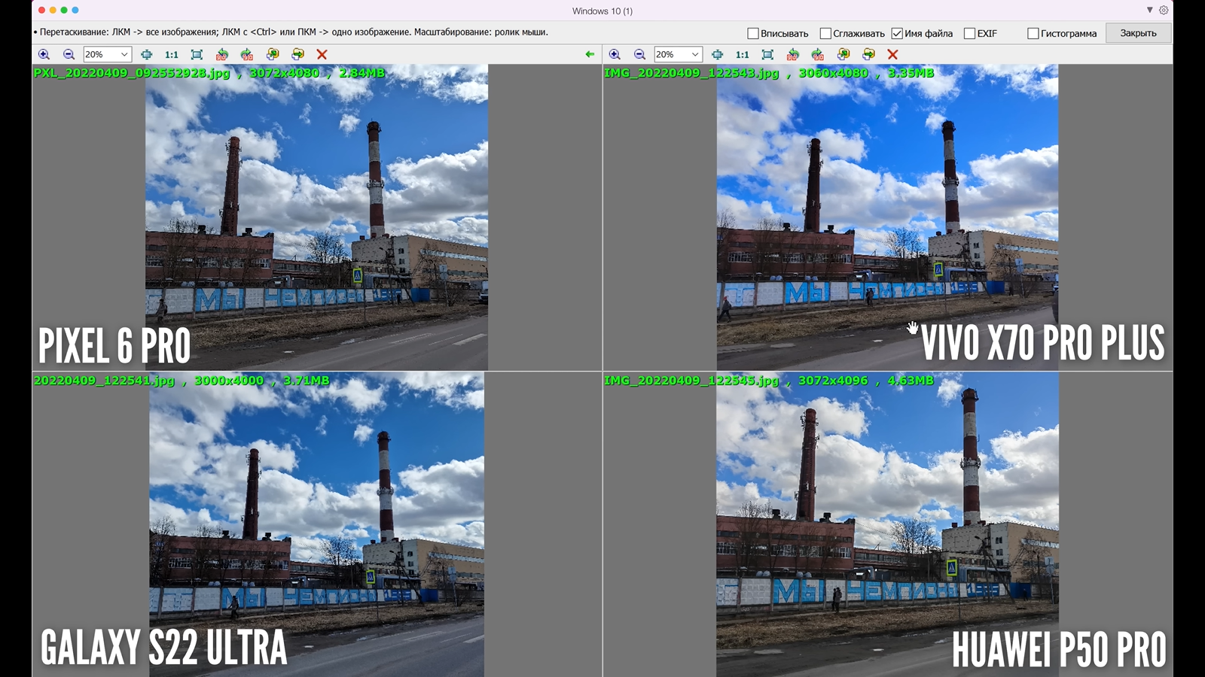Zoom in using the left pane toolbar

[44, 54]
